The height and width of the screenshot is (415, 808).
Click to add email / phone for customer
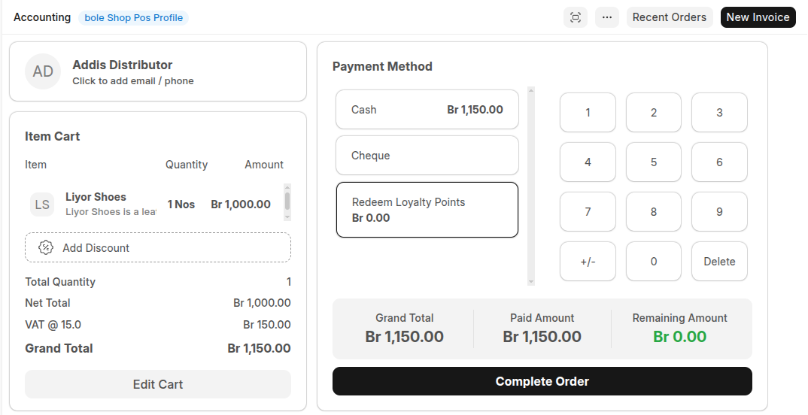133,81
